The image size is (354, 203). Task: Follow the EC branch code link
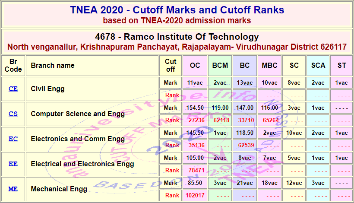[13, 139]
